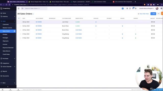Image resolution: width=163 pixels, height=91 pixels.
Task: Click the Brave shield icon in the address bar
Action: click(x=145, y=5)
